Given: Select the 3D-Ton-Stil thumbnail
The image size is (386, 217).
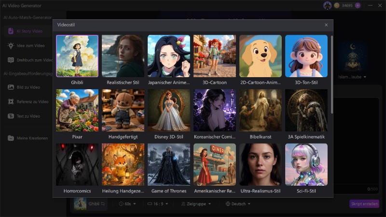Looking at the screenshot, I should pyautogui.click(x=306, y=56).
